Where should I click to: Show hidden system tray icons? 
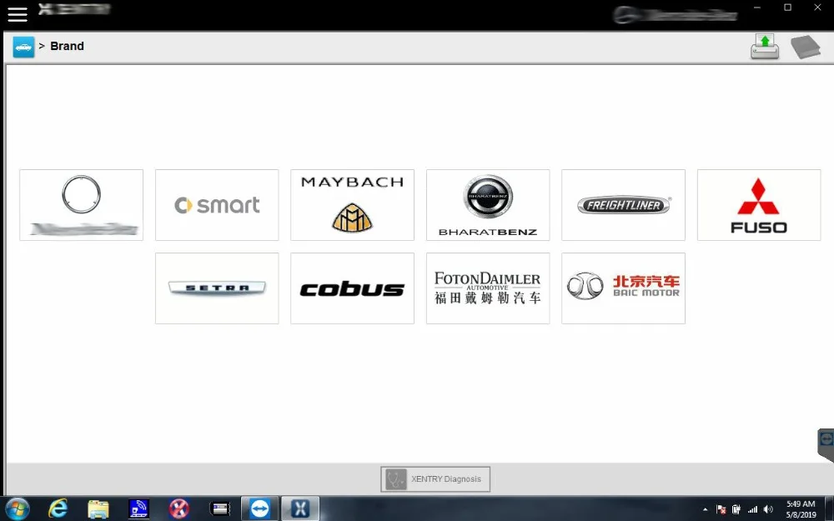click(706, 509)
